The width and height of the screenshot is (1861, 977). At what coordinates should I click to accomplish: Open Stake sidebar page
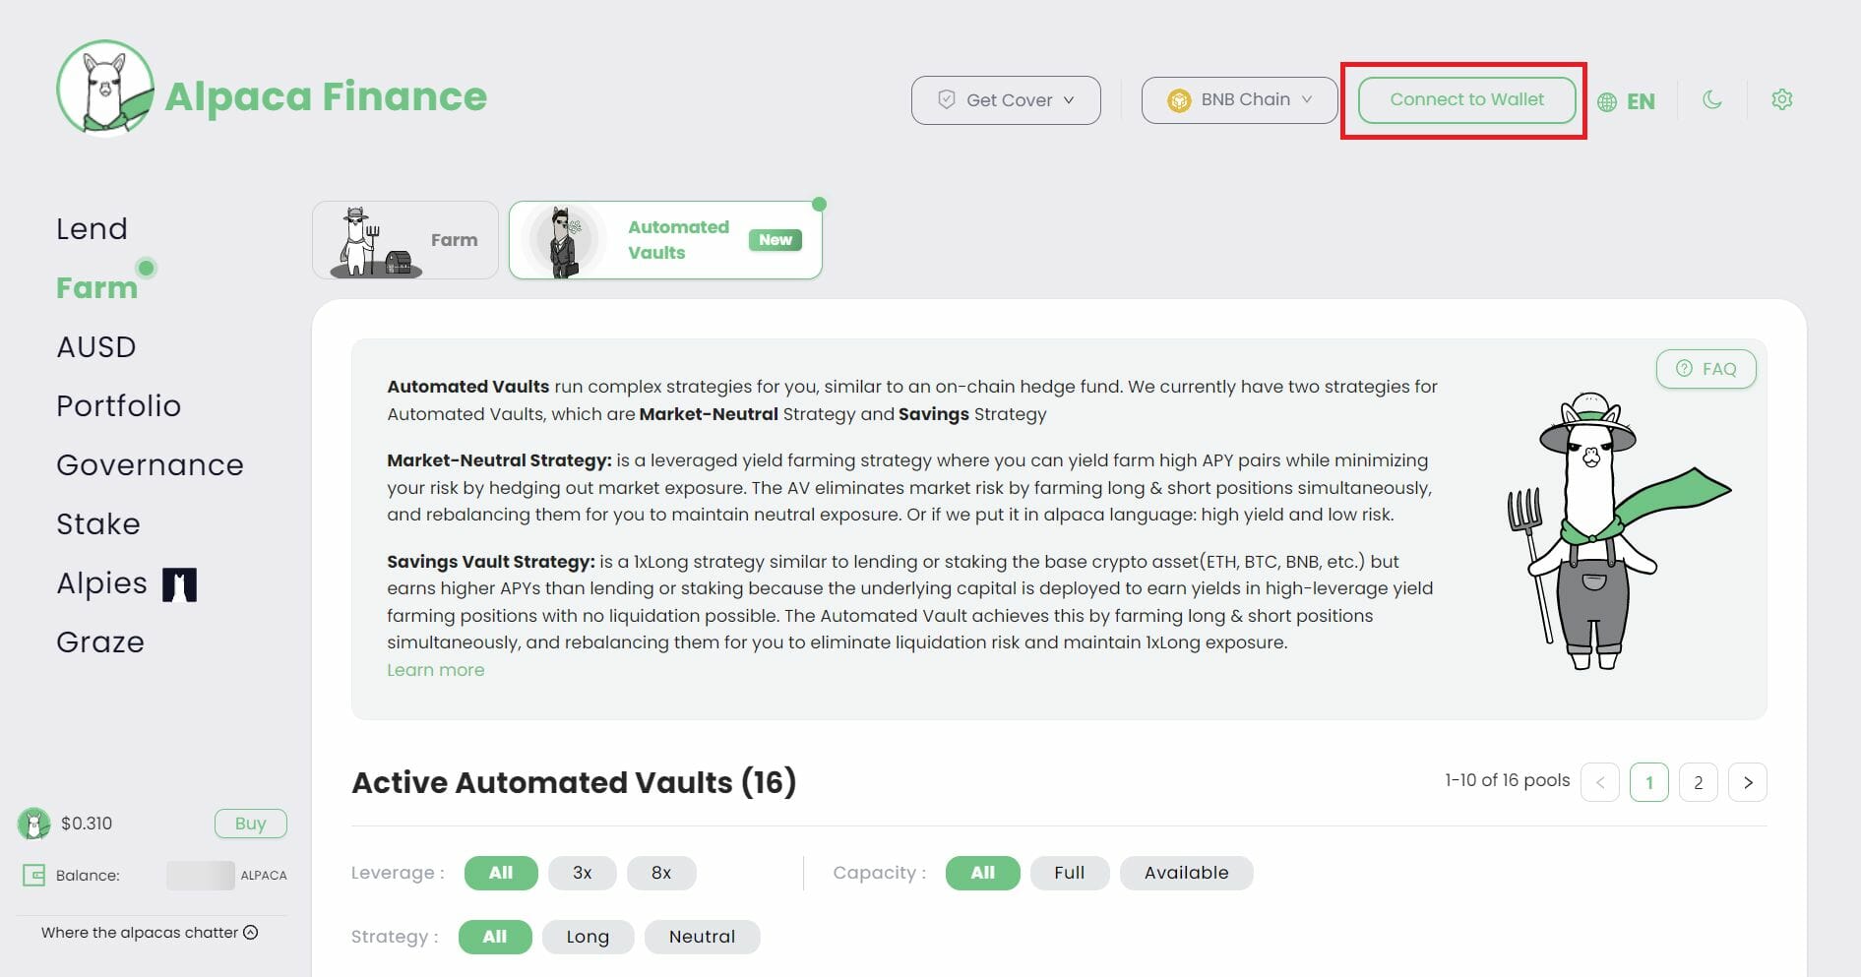pyautogui.click(x=98, y=523)
